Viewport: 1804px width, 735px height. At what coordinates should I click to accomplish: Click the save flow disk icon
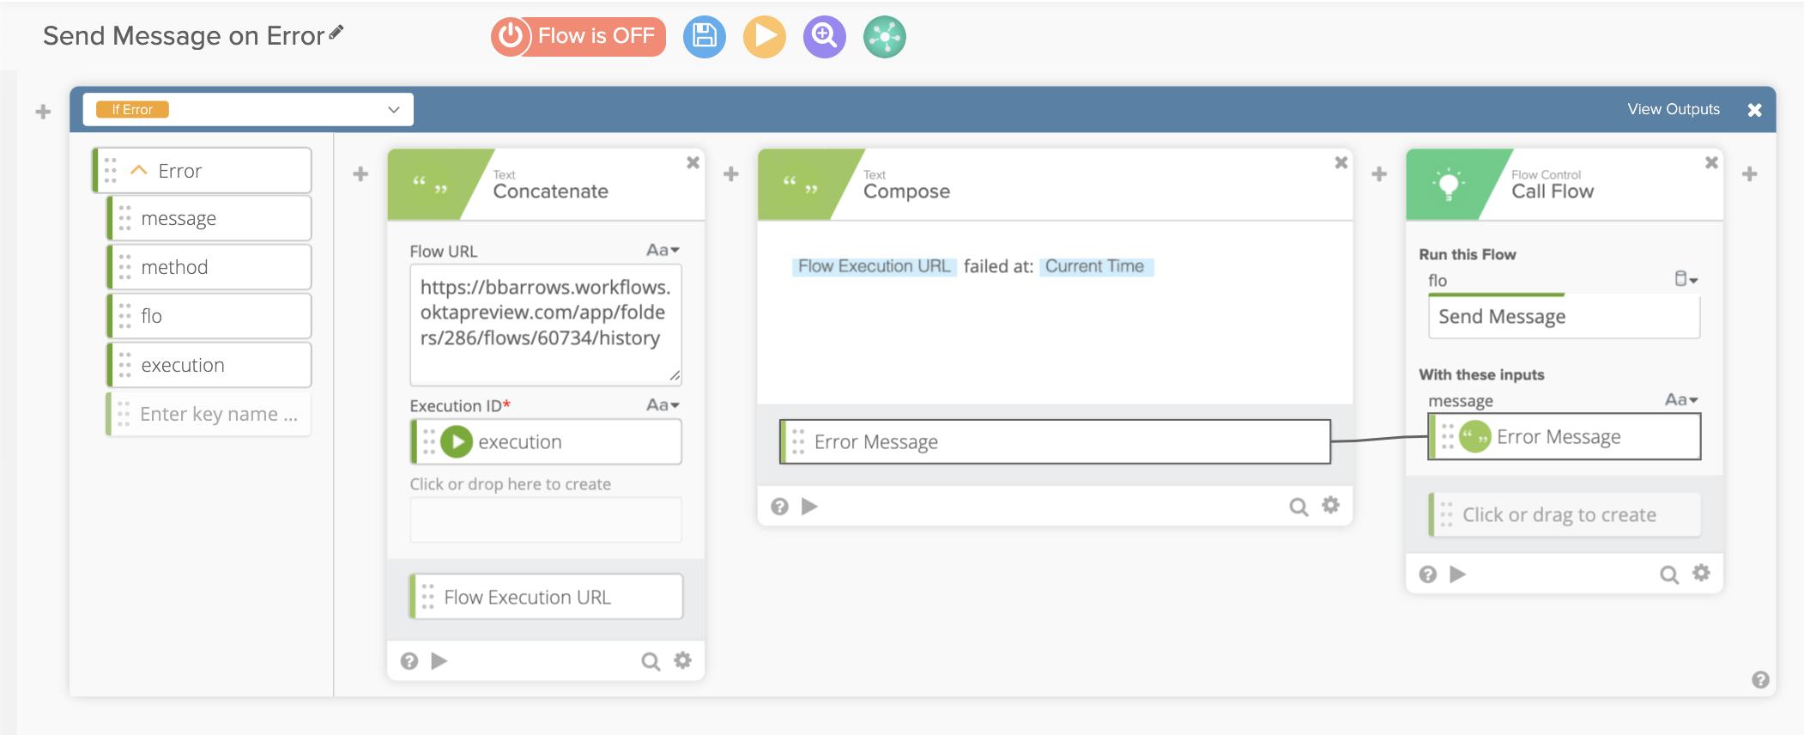click(x=704, y=37)
